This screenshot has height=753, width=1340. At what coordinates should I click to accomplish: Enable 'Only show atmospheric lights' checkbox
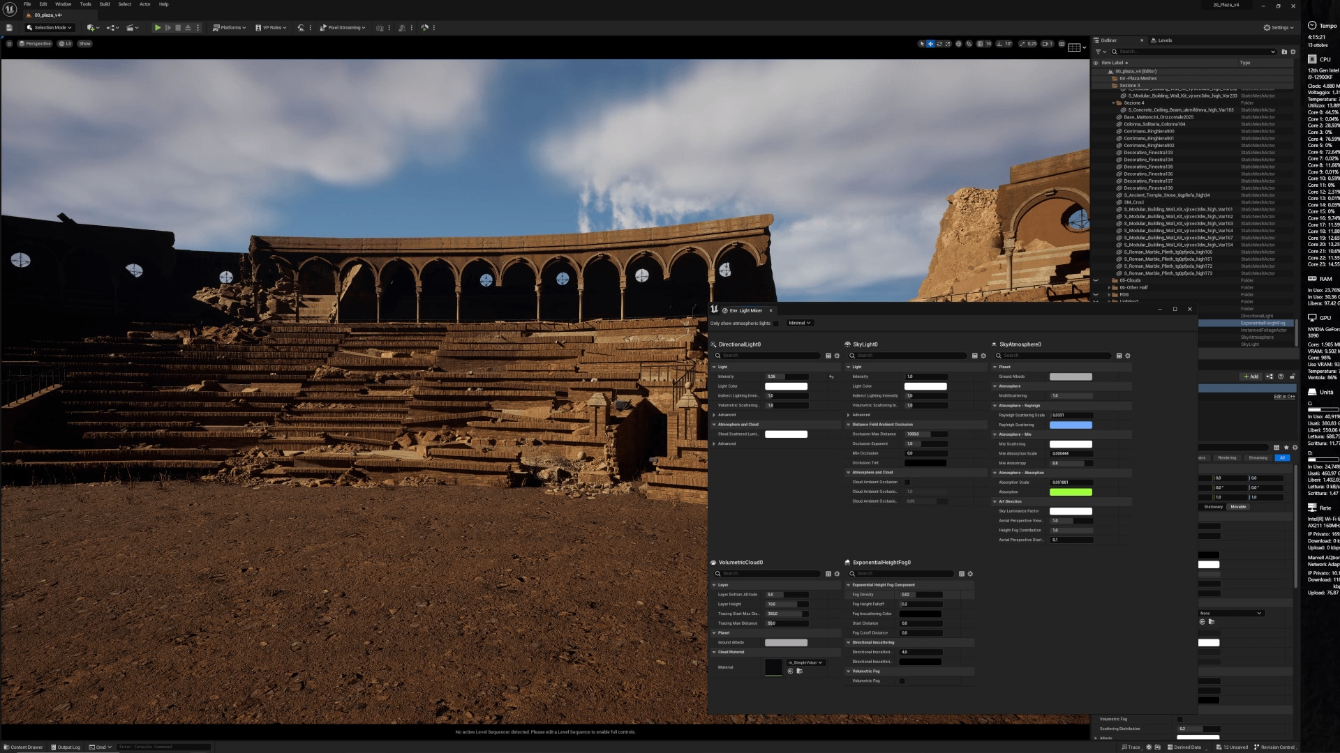pyautogui.click(x=775, y=324)
